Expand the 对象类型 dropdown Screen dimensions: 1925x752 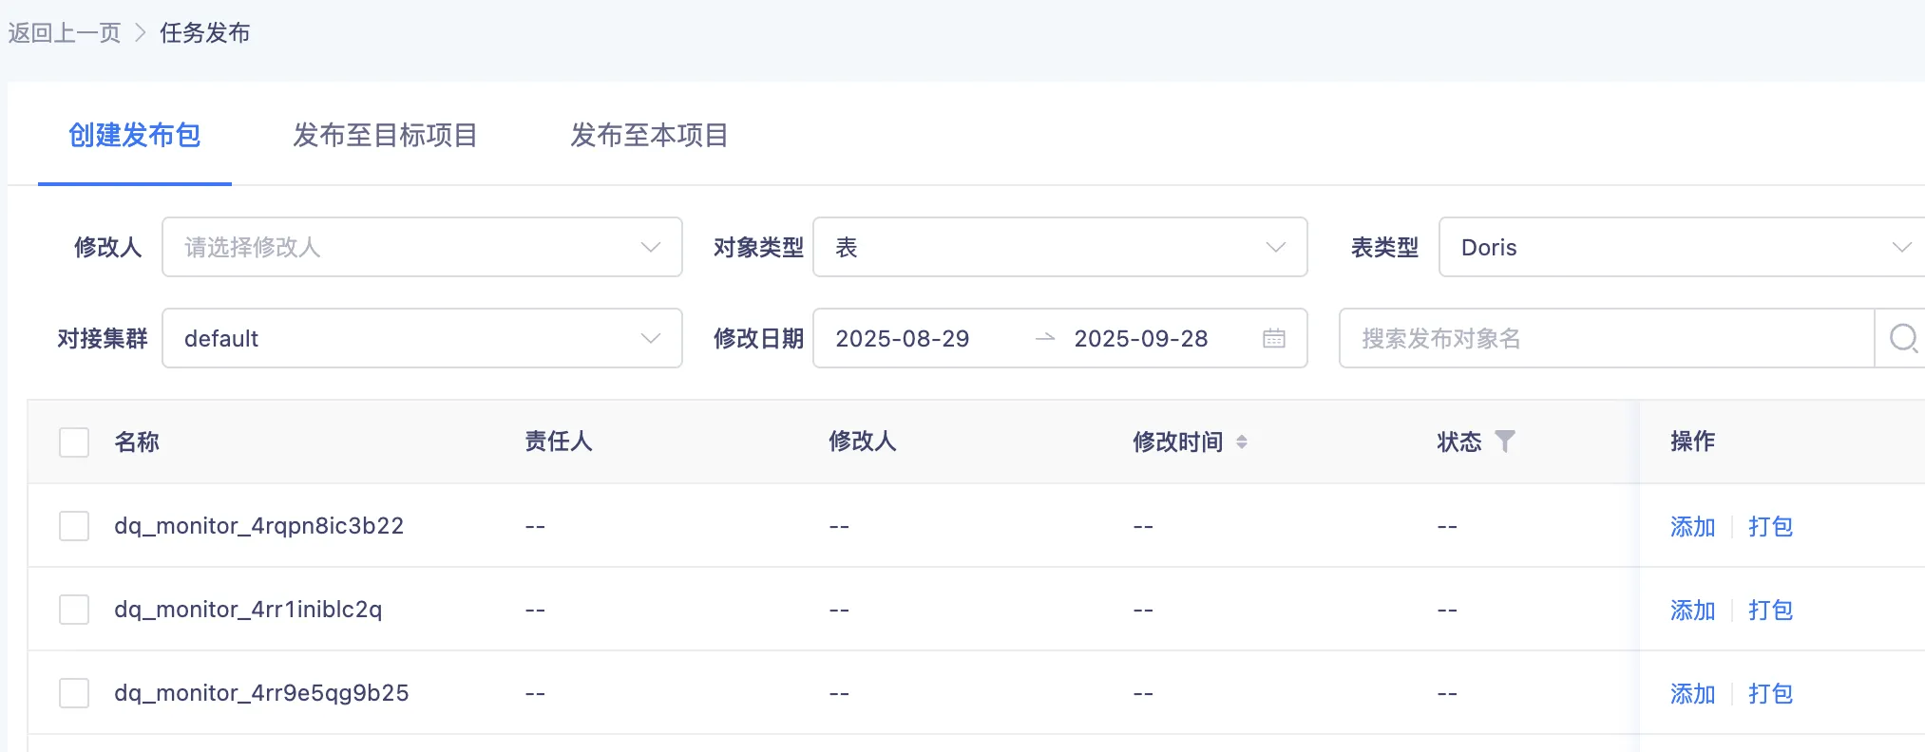click(x=1059, y=247)
